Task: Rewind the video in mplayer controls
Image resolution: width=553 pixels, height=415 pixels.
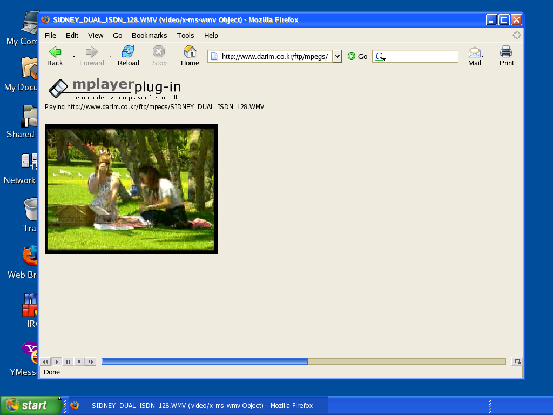Action: point(45,362)
